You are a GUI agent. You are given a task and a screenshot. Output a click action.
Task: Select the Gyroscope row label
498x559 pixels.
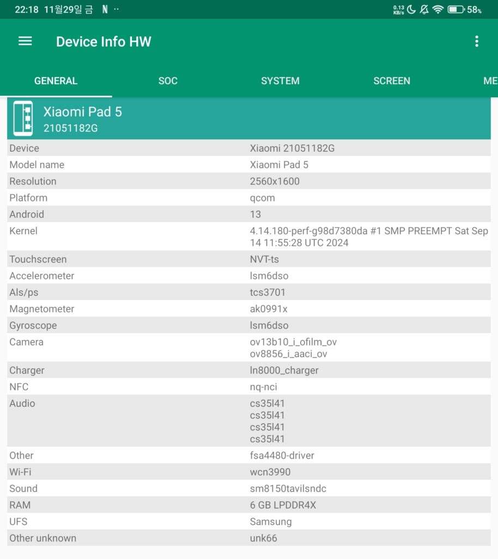pyautogui.click(x=33, y=326)
